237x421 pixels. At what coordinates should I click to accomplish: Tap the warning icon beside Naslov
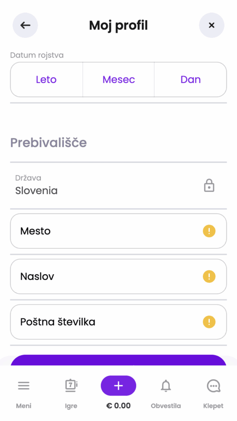tap(209, 276)
